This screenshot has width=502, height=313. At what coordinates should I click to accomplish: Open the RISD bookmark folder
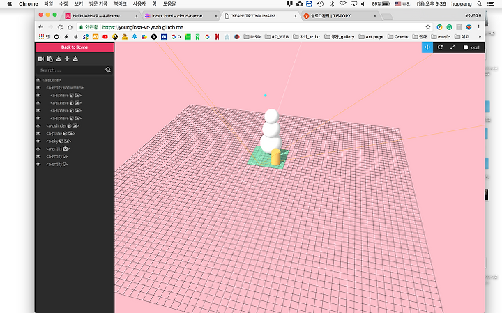pyautogui.click(x=252, y=37)
